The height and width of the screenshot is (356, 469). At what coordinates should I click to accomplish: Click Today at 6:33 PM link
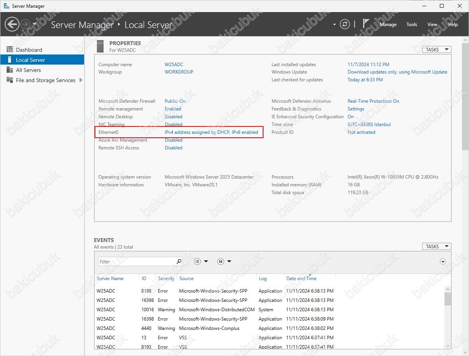365,80
